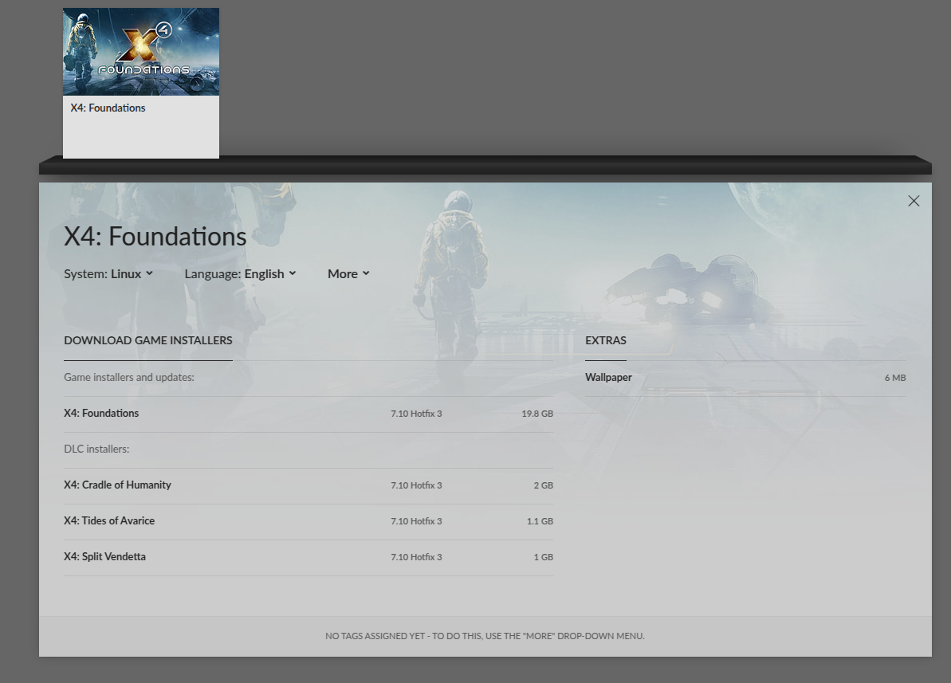Select the Download Game Installers tab heading

tap(148, 340)
